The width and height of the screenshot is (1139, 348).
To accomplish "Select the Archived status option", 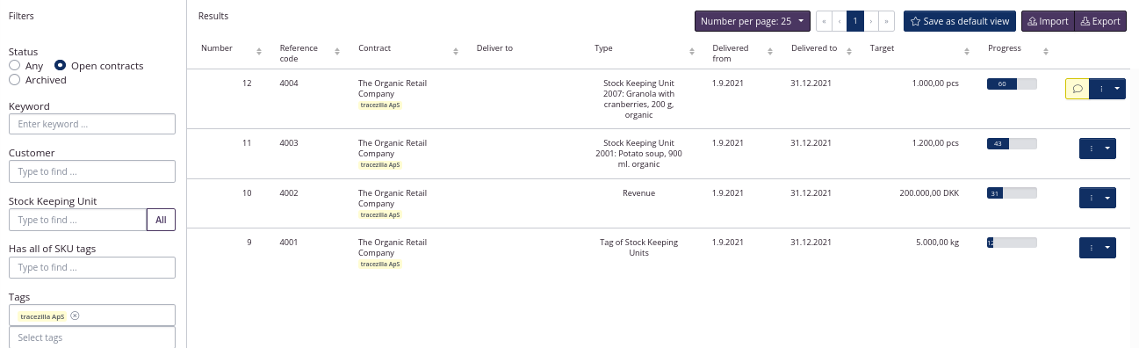I will [15, 80].
